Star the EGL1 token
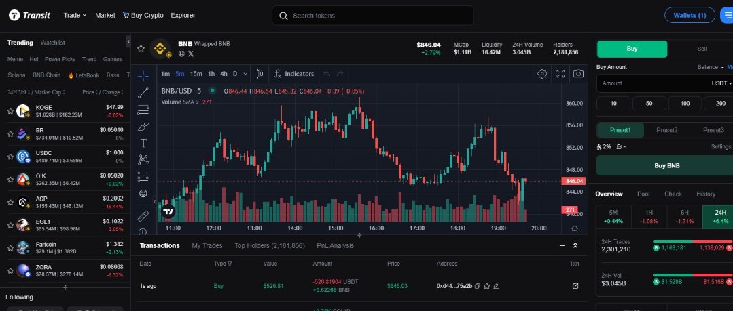Viewport: 733px width, 311px height. (x=10, y=225)
